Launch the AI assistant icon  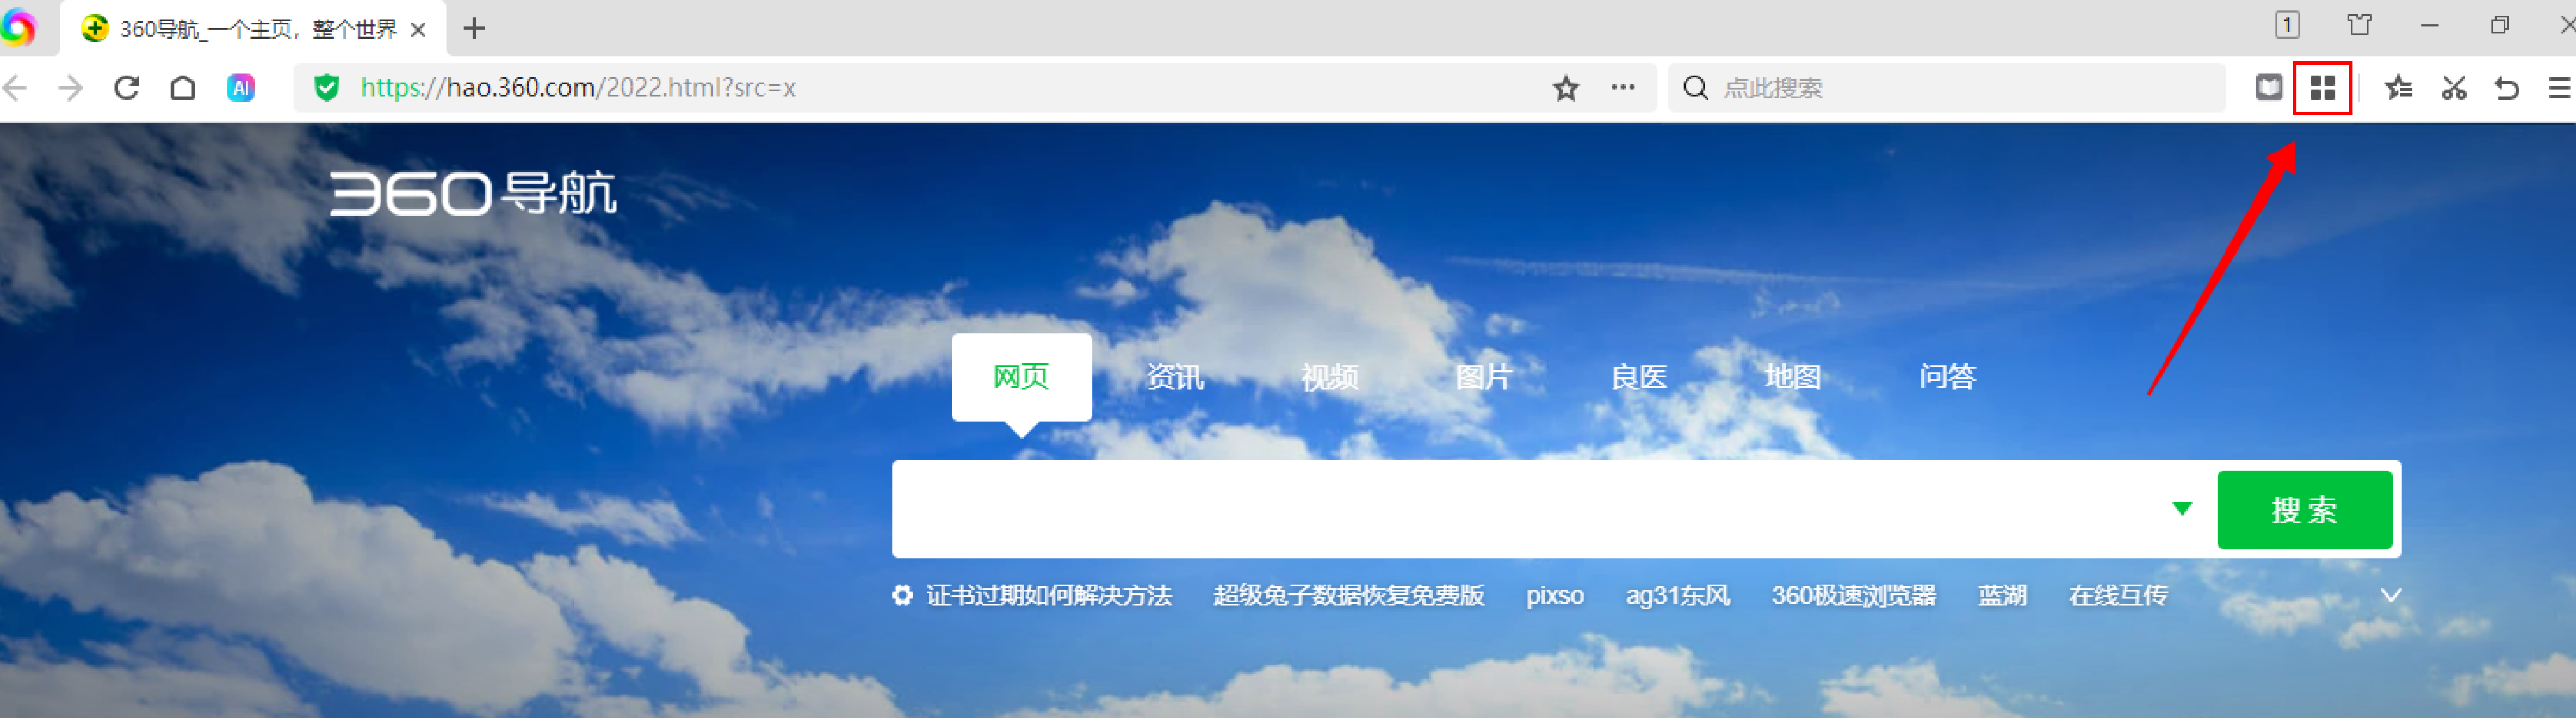[x=240, y=88]
